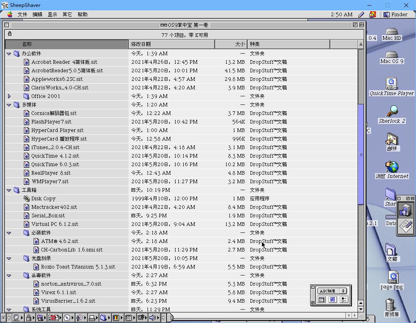Collapse the 光盘刻录 folder
416x323 pixels.
(9, 259)
